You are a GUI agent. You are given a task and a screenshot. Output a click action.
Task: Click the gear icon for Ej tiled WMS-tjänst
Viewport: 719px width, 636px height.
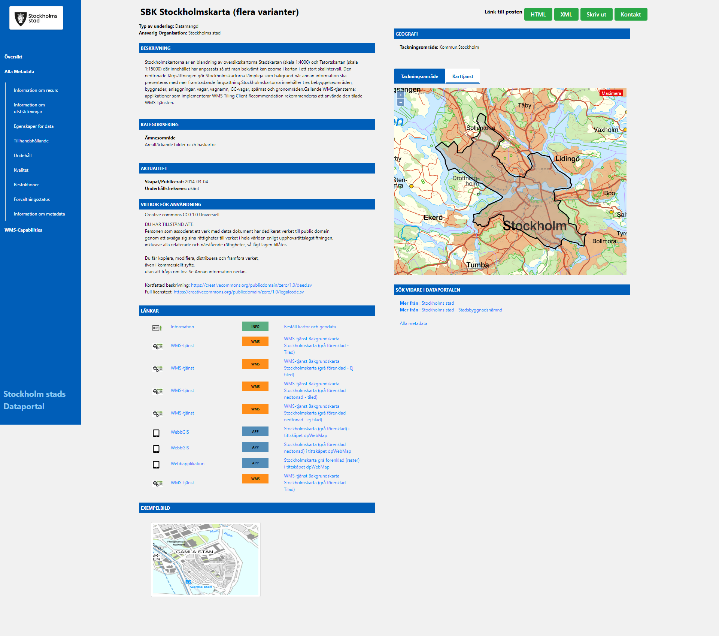point(158,369)
